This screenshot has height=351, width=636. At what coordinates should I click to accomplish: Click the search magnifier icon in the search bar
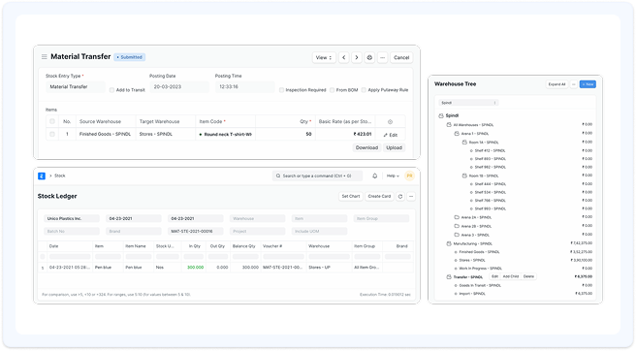tap(278, 175)
